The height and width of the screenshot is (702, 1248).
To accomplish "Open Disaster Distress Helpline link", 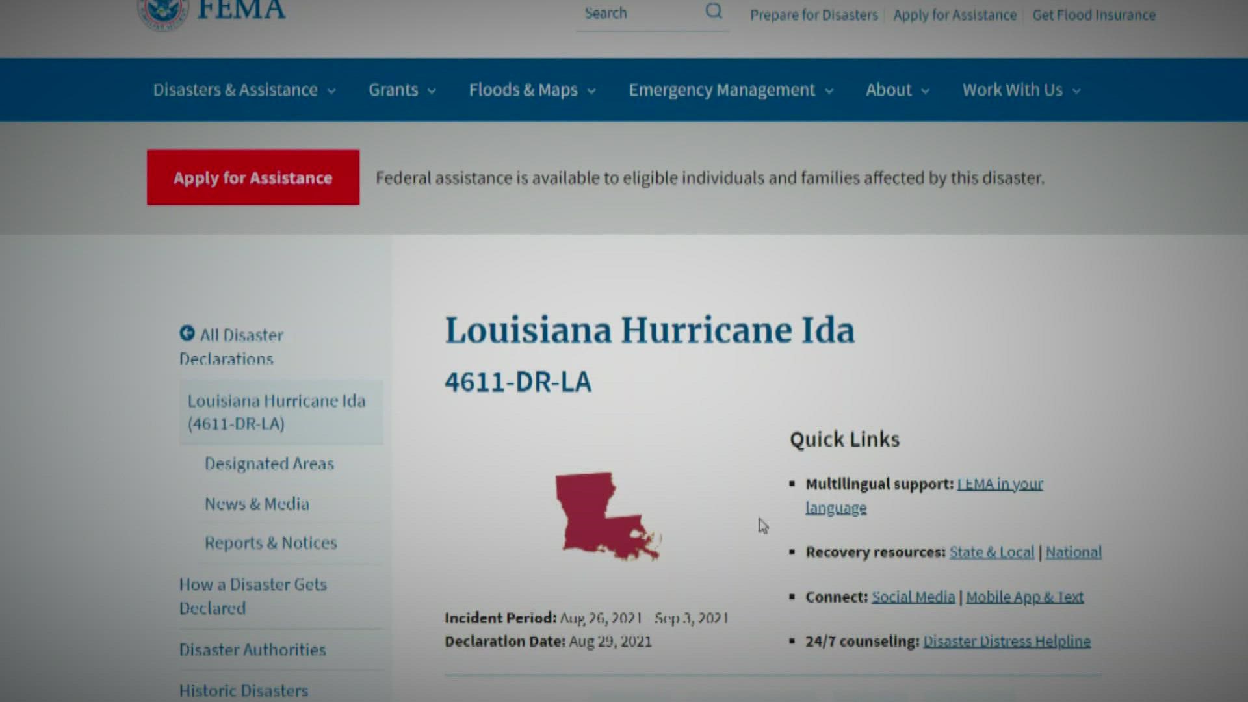I will click(1007, 641).
